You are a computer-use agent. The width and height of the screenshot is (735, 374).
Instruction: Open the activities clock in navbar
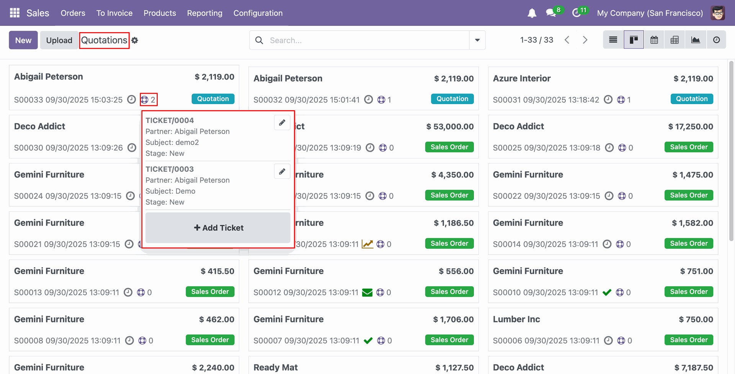click(577, 13)
